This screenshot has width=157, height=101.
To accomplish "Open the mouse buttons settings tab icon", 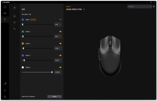I will pyautogui.click(x=14, y=8).
